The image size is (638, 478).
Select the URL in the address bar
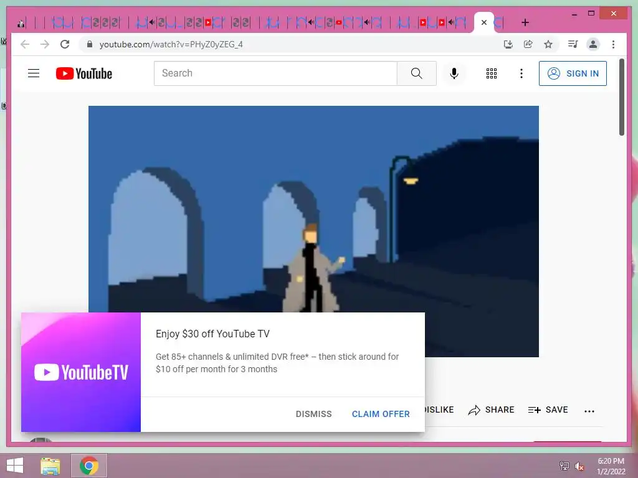click(x=171, y=44)
